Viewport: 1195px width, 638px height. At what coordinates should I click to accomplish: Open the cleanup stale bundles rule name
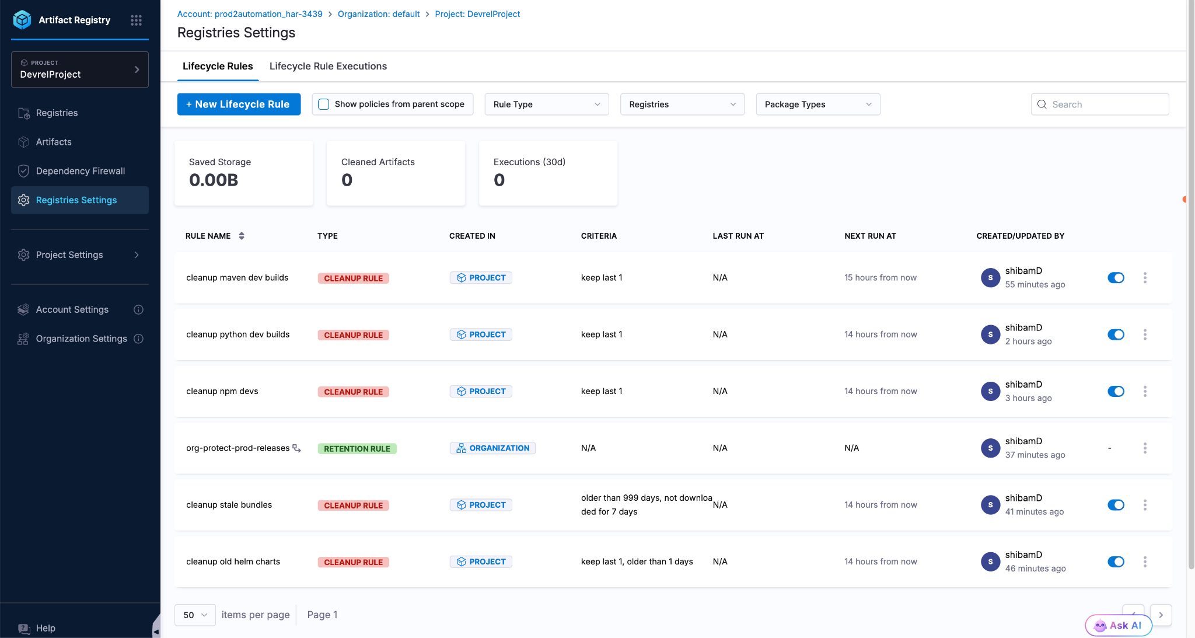229,505
